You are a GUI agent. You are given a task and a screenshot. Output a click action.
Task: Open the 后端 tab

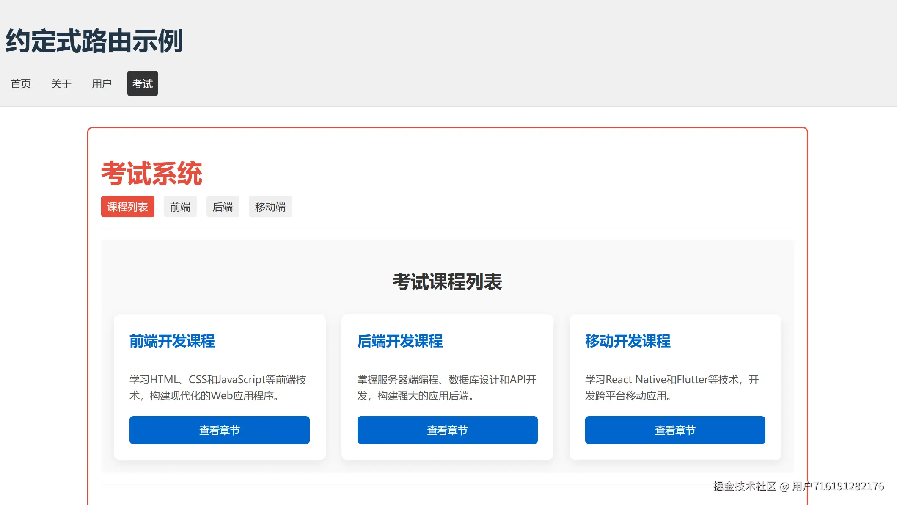click(x=223, y=207)
